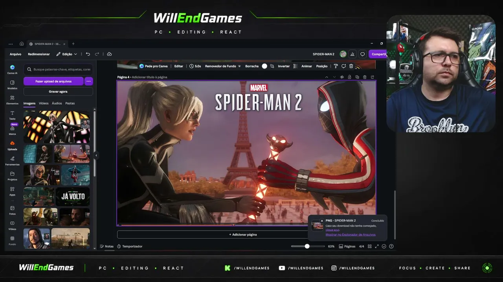Click the Gravar agora button
The image size is (503, 282).
tap(58, 91)
